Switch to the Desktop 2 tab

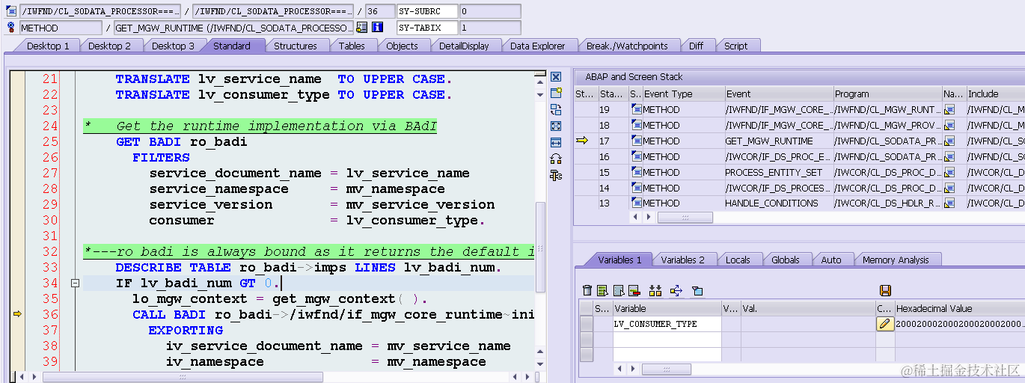click(x=109, y=46)
